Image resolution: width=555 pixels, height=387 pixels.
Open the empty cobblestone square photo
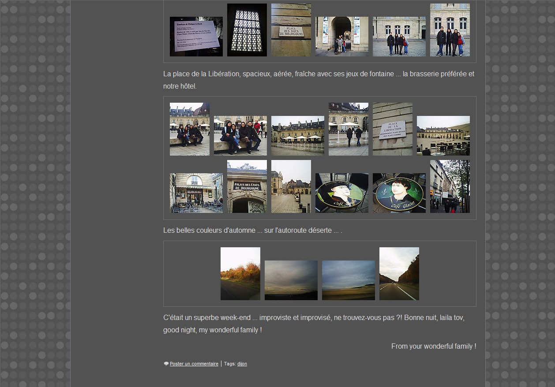pyautogui.click(x=291, y=186)
